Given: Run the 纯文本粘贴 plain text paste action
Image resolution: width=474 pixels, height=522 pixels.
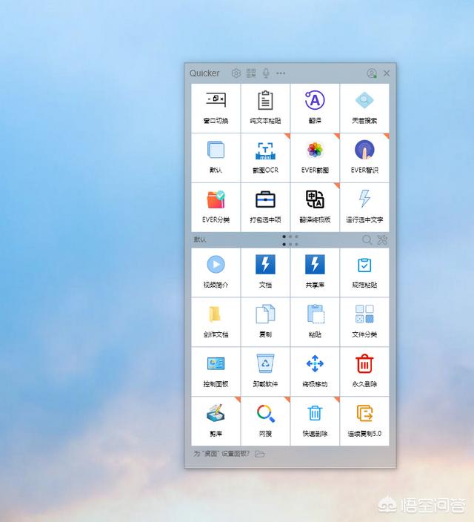Looking at the screenshot, I should click(265, 108).
